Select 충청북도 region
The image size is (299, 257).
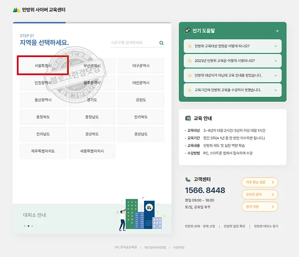pyautogui.click(x=43, y=117)
